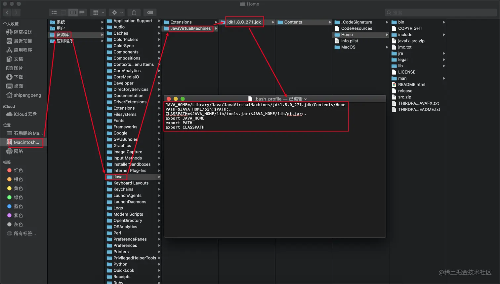Expand the MacOS folder arrow

387,47
